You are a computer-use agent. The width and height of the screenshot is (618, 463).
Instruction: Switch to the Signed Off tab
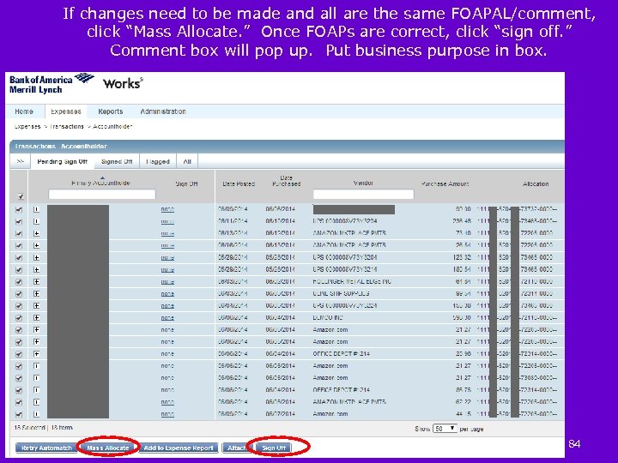[x=117, y=161]
